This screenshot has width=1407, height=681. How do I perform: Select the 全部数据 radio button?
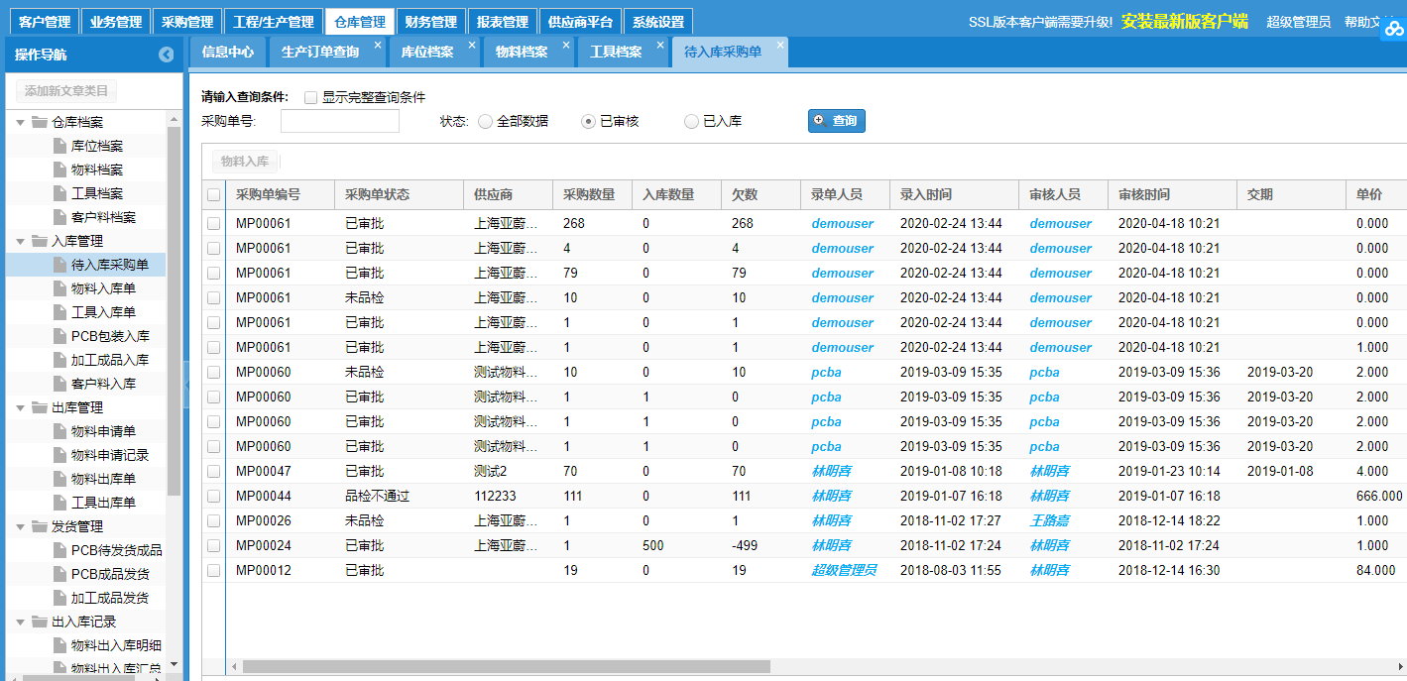tap(485, 120)
